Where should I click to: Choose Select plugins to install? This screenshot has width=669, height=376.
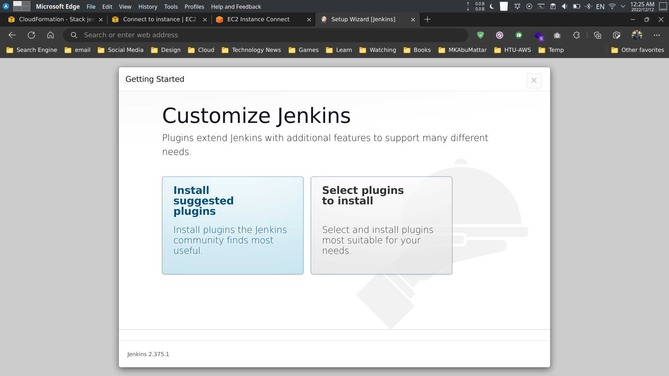[381, 225]
